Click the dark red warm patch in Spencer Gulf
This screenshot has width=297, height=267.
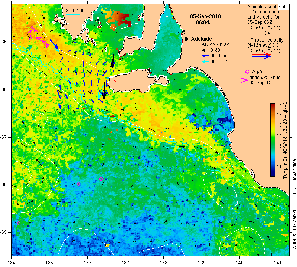pyautogui.click(x=124, y=19)
